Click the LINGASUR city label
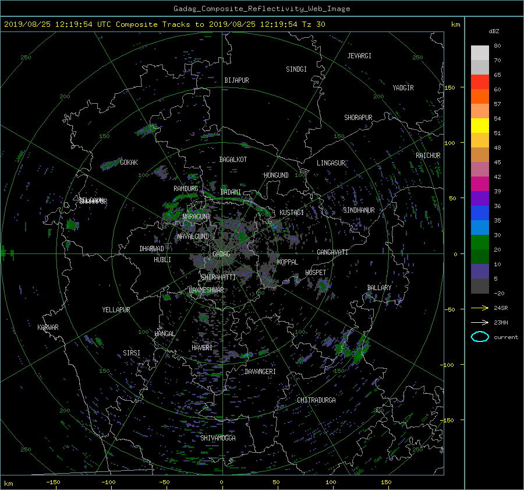This screenshot has height=490, width=524. (331, 163)
